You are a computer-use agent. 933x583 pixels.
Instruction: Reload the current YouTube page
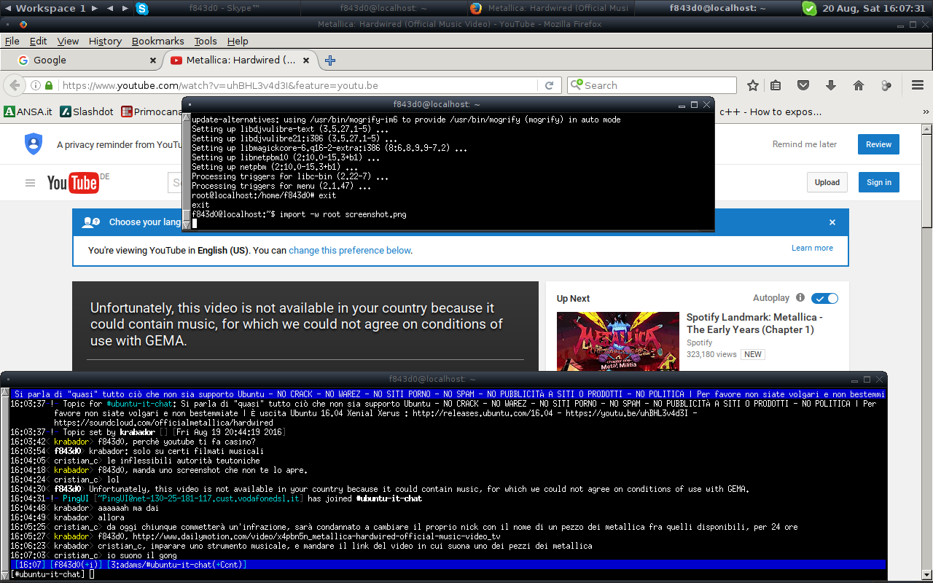[550, 85]
